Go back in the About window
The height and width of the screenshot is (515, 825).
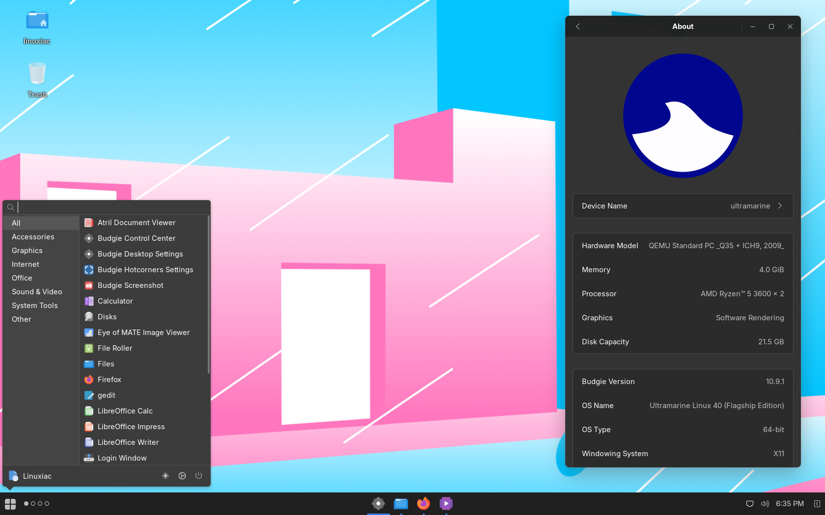(x=578, y=26)
